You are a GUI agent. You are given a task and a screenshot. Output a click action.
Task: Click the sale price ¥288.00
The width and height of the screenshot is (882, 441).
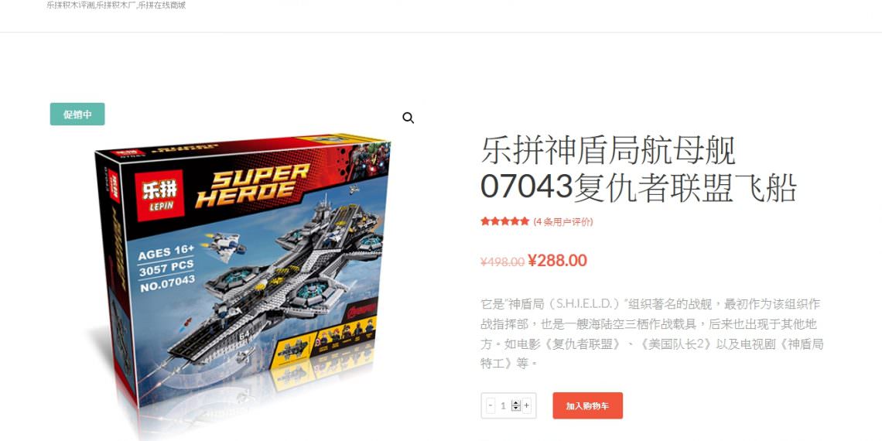coord(557,261)
